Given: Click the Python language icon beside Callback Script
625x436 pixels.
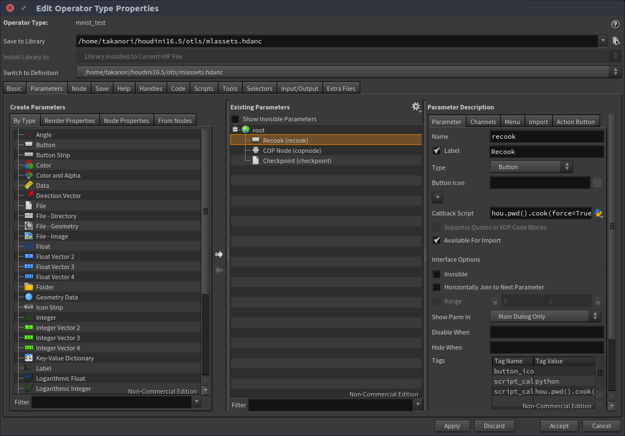Looking at the screenshot, I should pyautogui.click(x=598, y=213).
